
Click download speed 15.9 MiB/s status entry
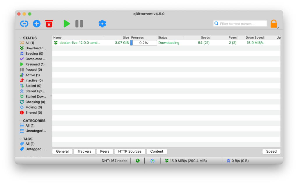(186, 161)
